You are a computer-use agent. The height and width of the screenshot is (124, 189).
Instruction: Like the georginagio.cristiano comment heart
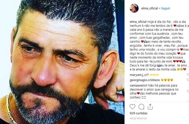coord(188,80)
